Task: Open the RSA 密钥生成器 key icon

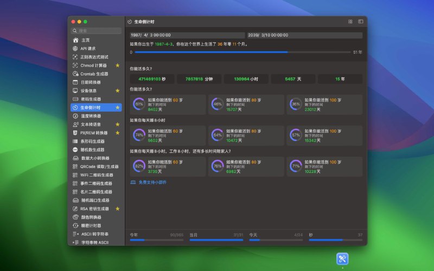Action: tap(75, 209)
